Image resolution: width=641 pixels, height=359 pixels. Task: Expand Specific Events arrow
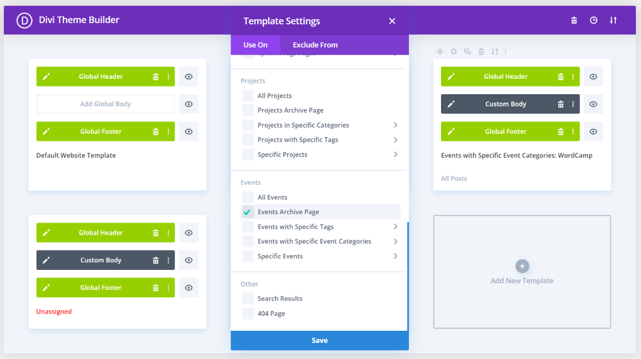(395, 256)
